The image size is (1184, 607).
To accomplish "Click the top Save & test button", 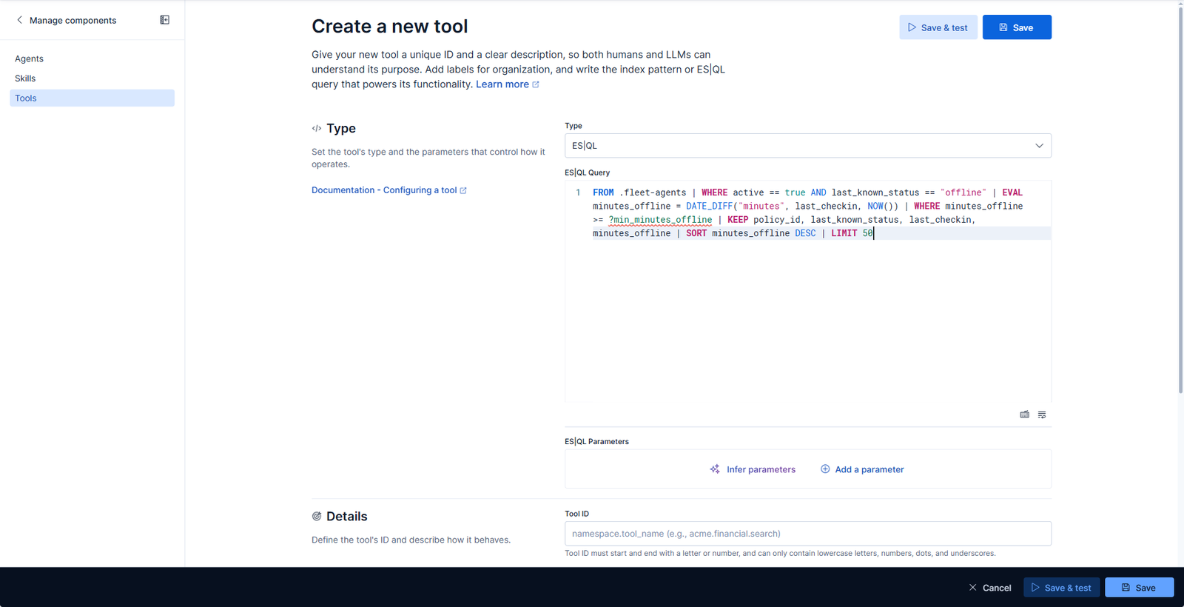I will click(938, 27).
